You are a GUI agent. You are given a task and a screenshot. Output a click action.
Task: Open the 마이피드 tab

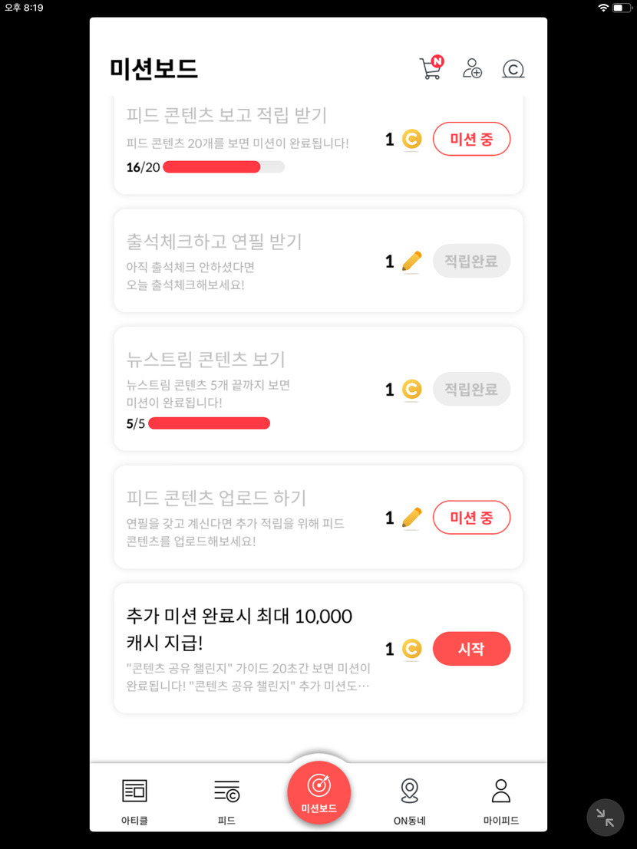coord(501,799)
